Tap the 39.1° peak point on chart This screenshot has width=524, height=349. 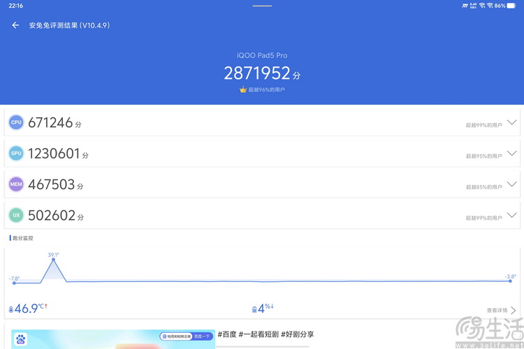53,260
